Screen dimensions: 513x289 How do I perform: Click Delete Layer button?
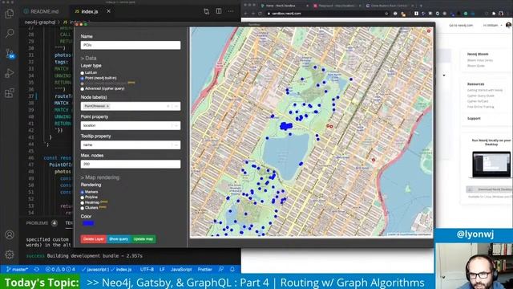coord(93,239)
